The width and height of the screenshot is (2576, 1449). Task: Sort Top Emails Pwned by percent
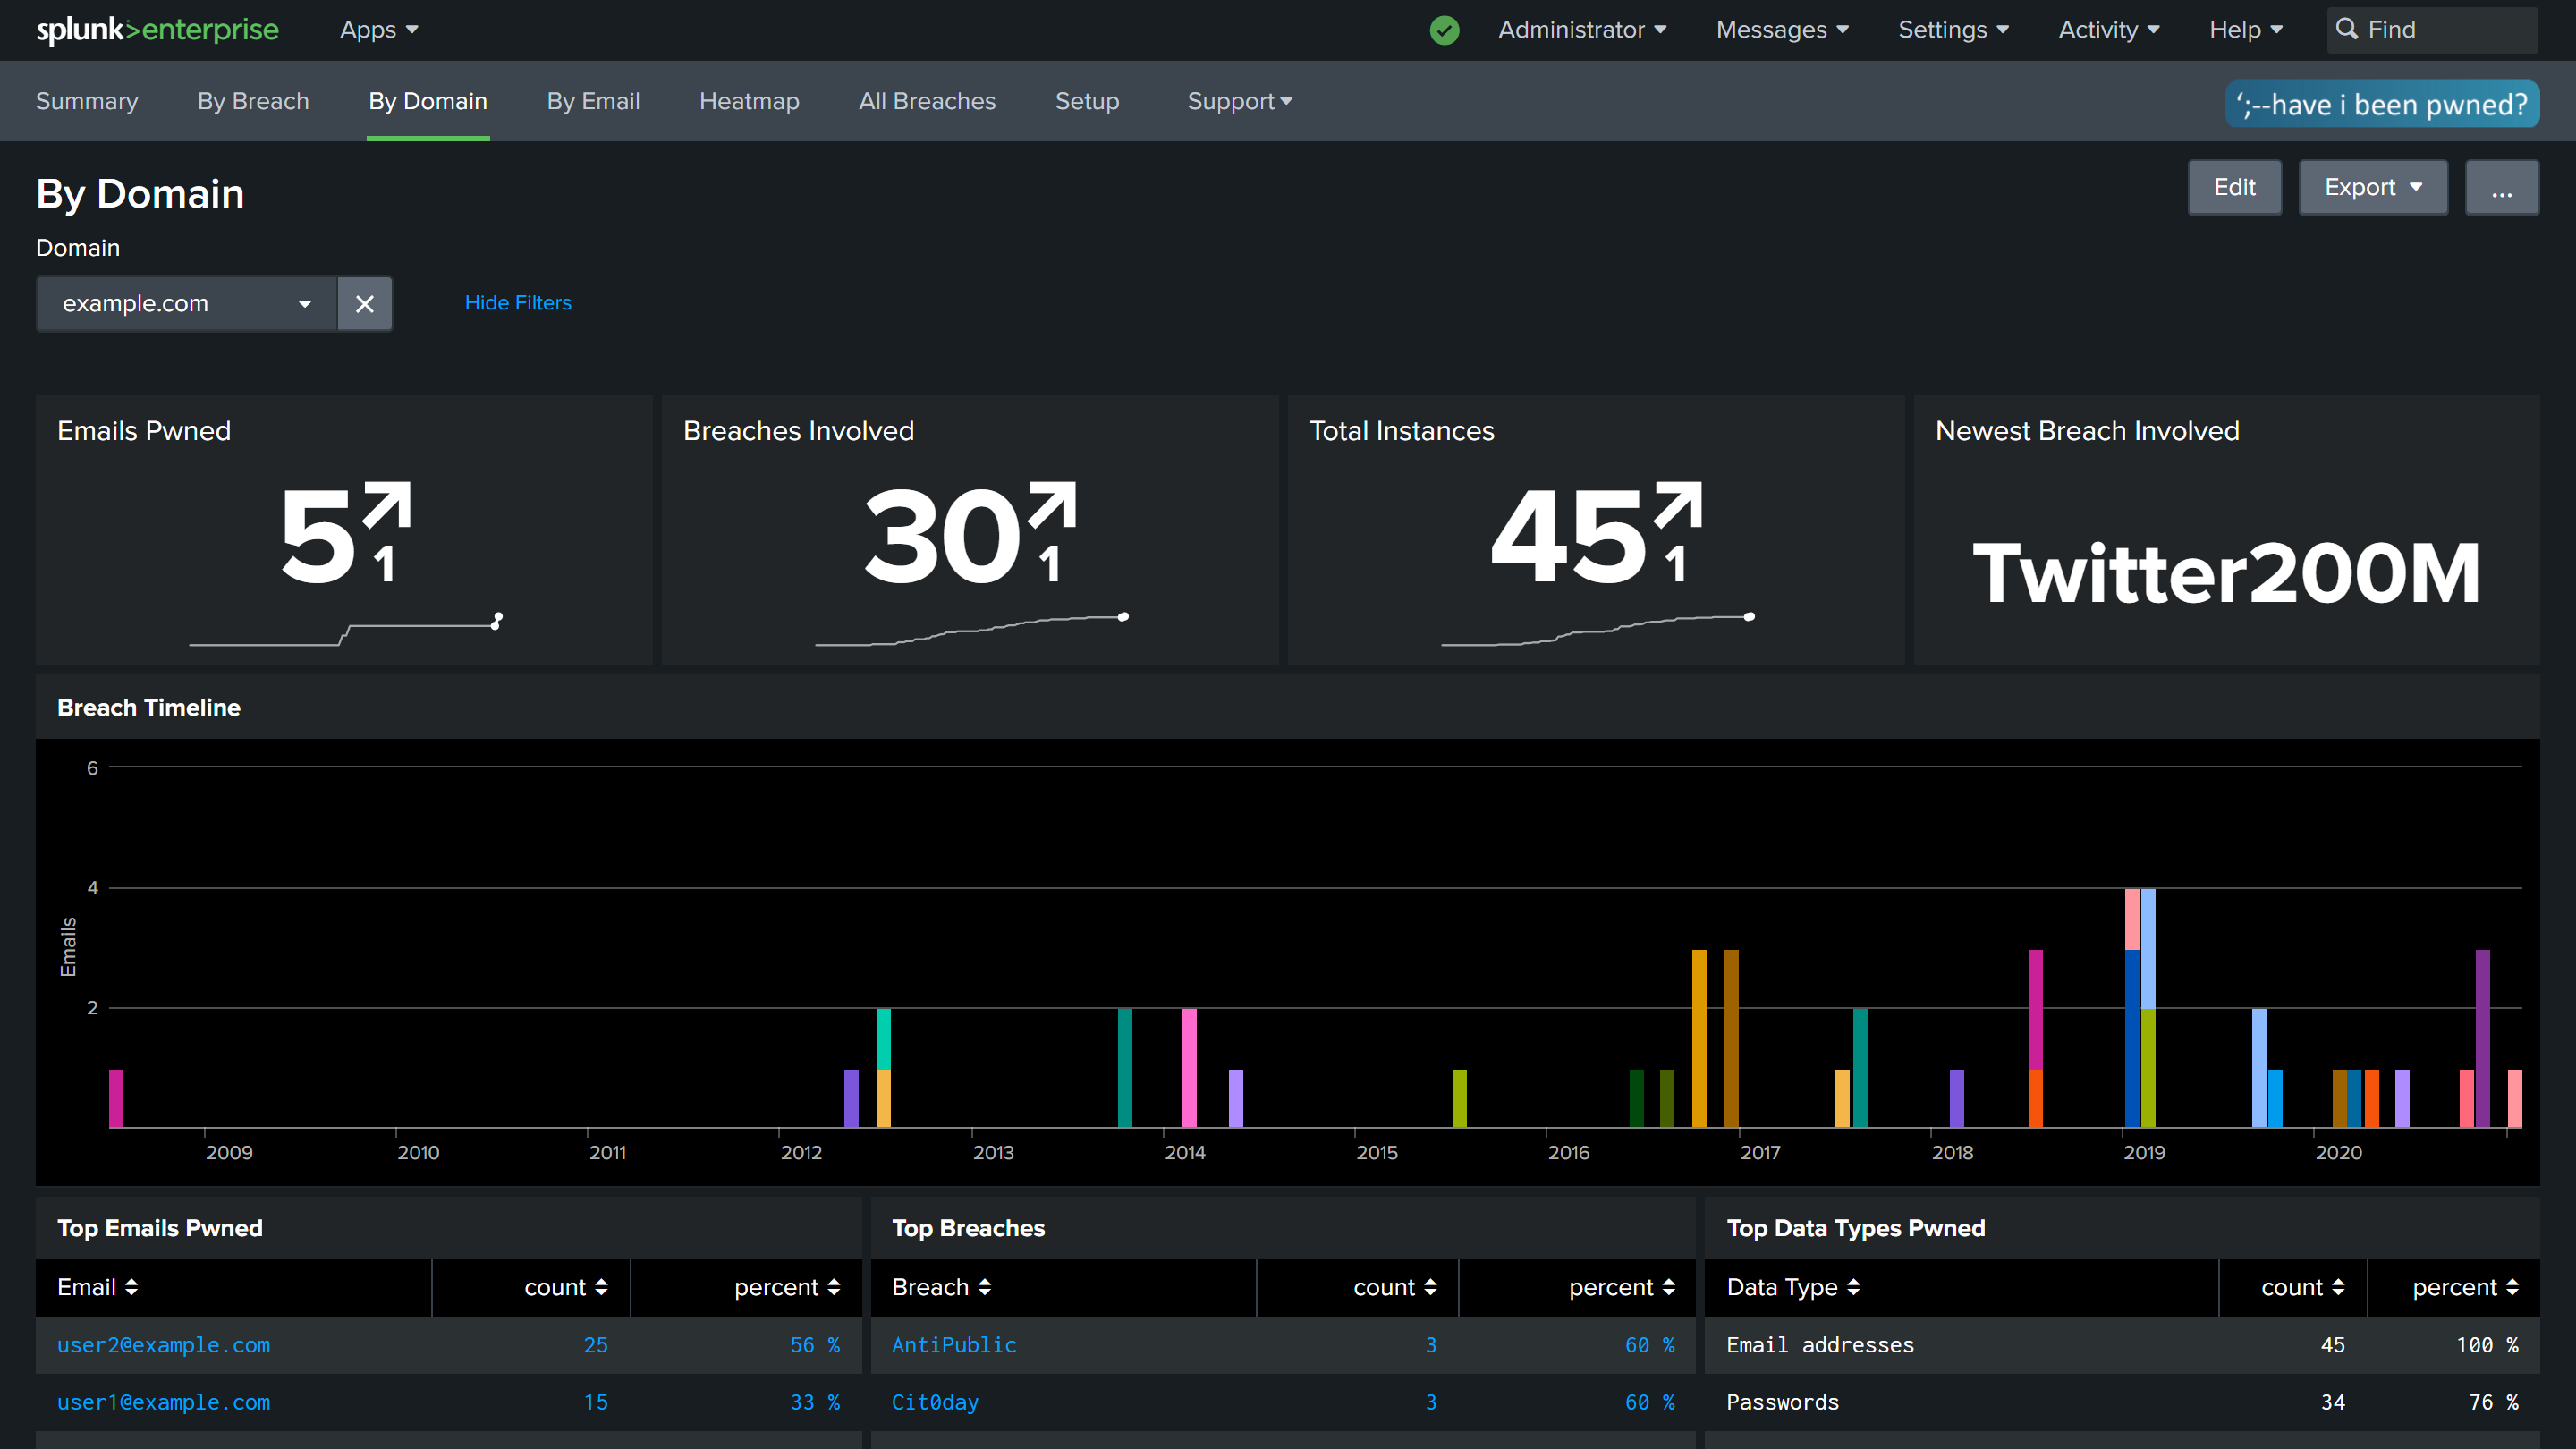[786, 1287]
